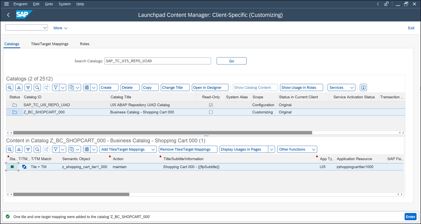Viewport: 421px width, 224px height.
Task: Find in the Content table
Action: pyautogui.click(x=37, y=149)
